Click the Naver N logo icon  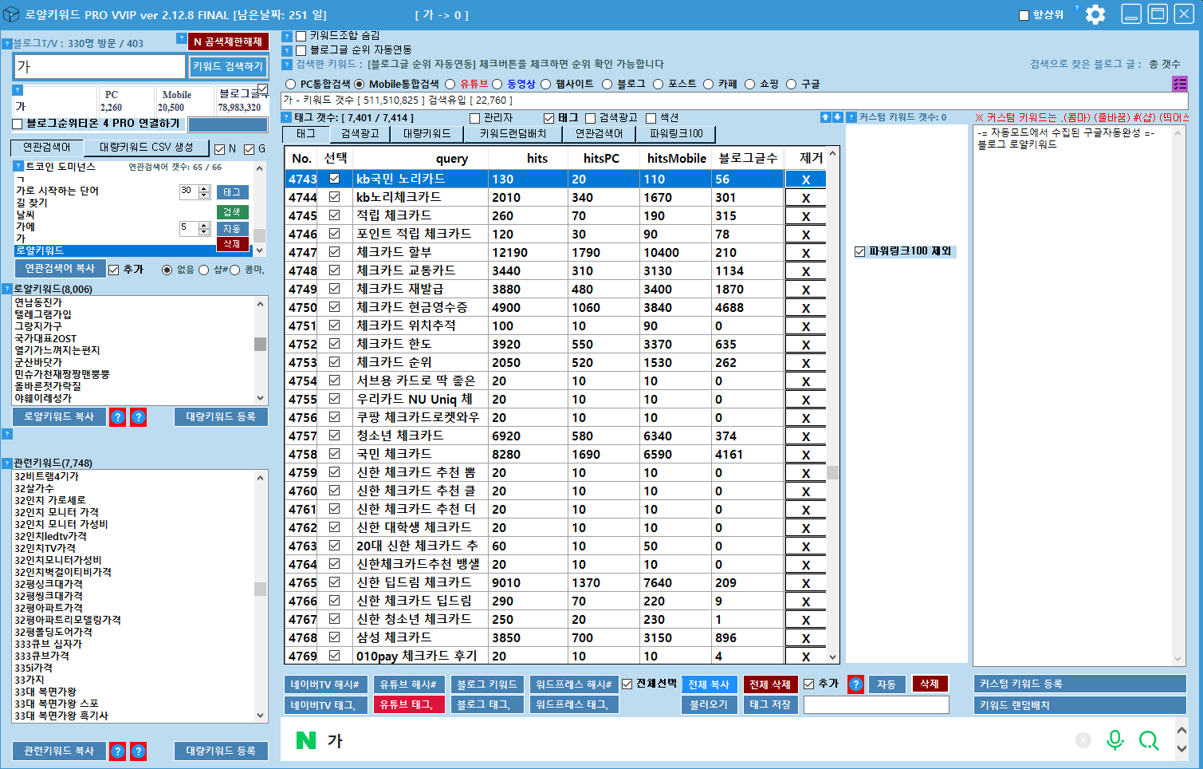(x=306, y=740)
